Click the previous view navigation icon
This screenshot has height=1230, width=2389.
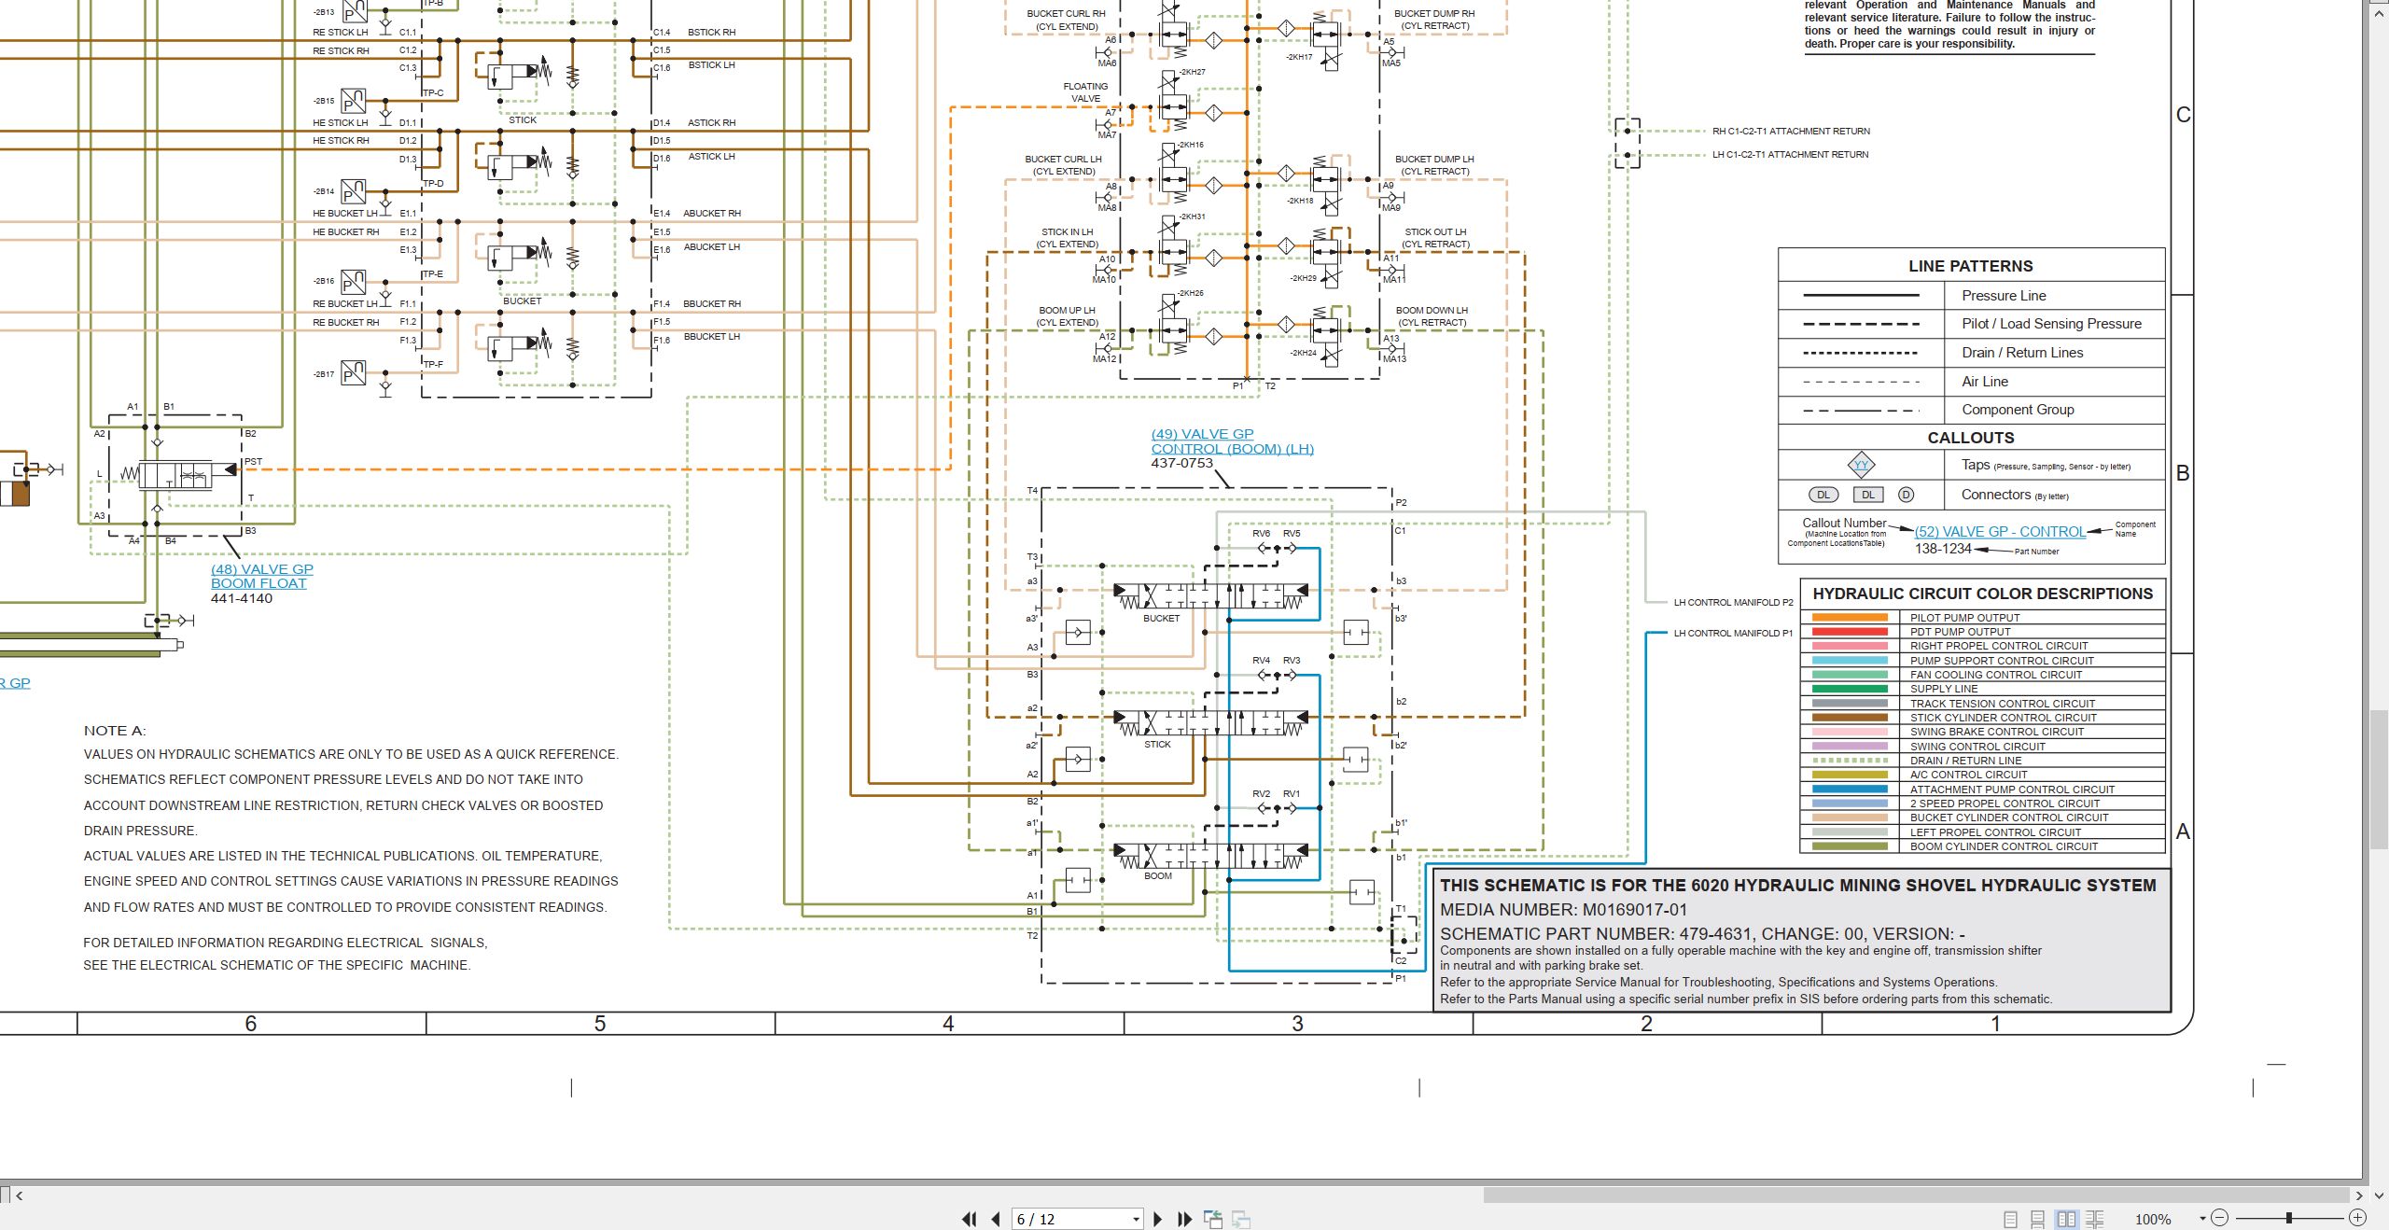(x=1213, y=1219)
